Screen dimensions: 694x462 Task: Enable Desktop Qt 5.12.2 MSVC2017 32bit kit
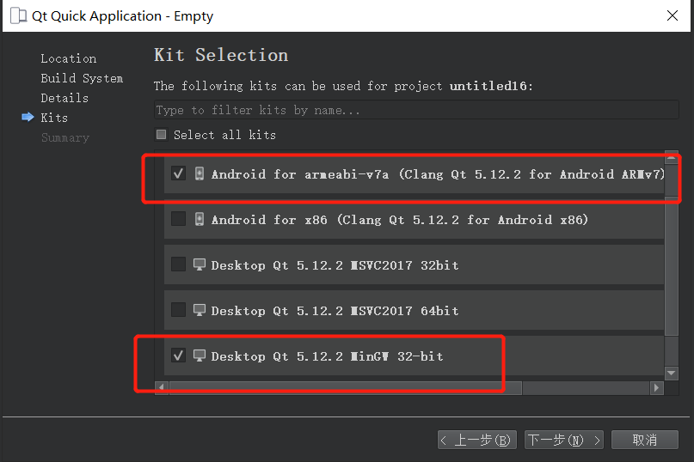pos(178,264)
